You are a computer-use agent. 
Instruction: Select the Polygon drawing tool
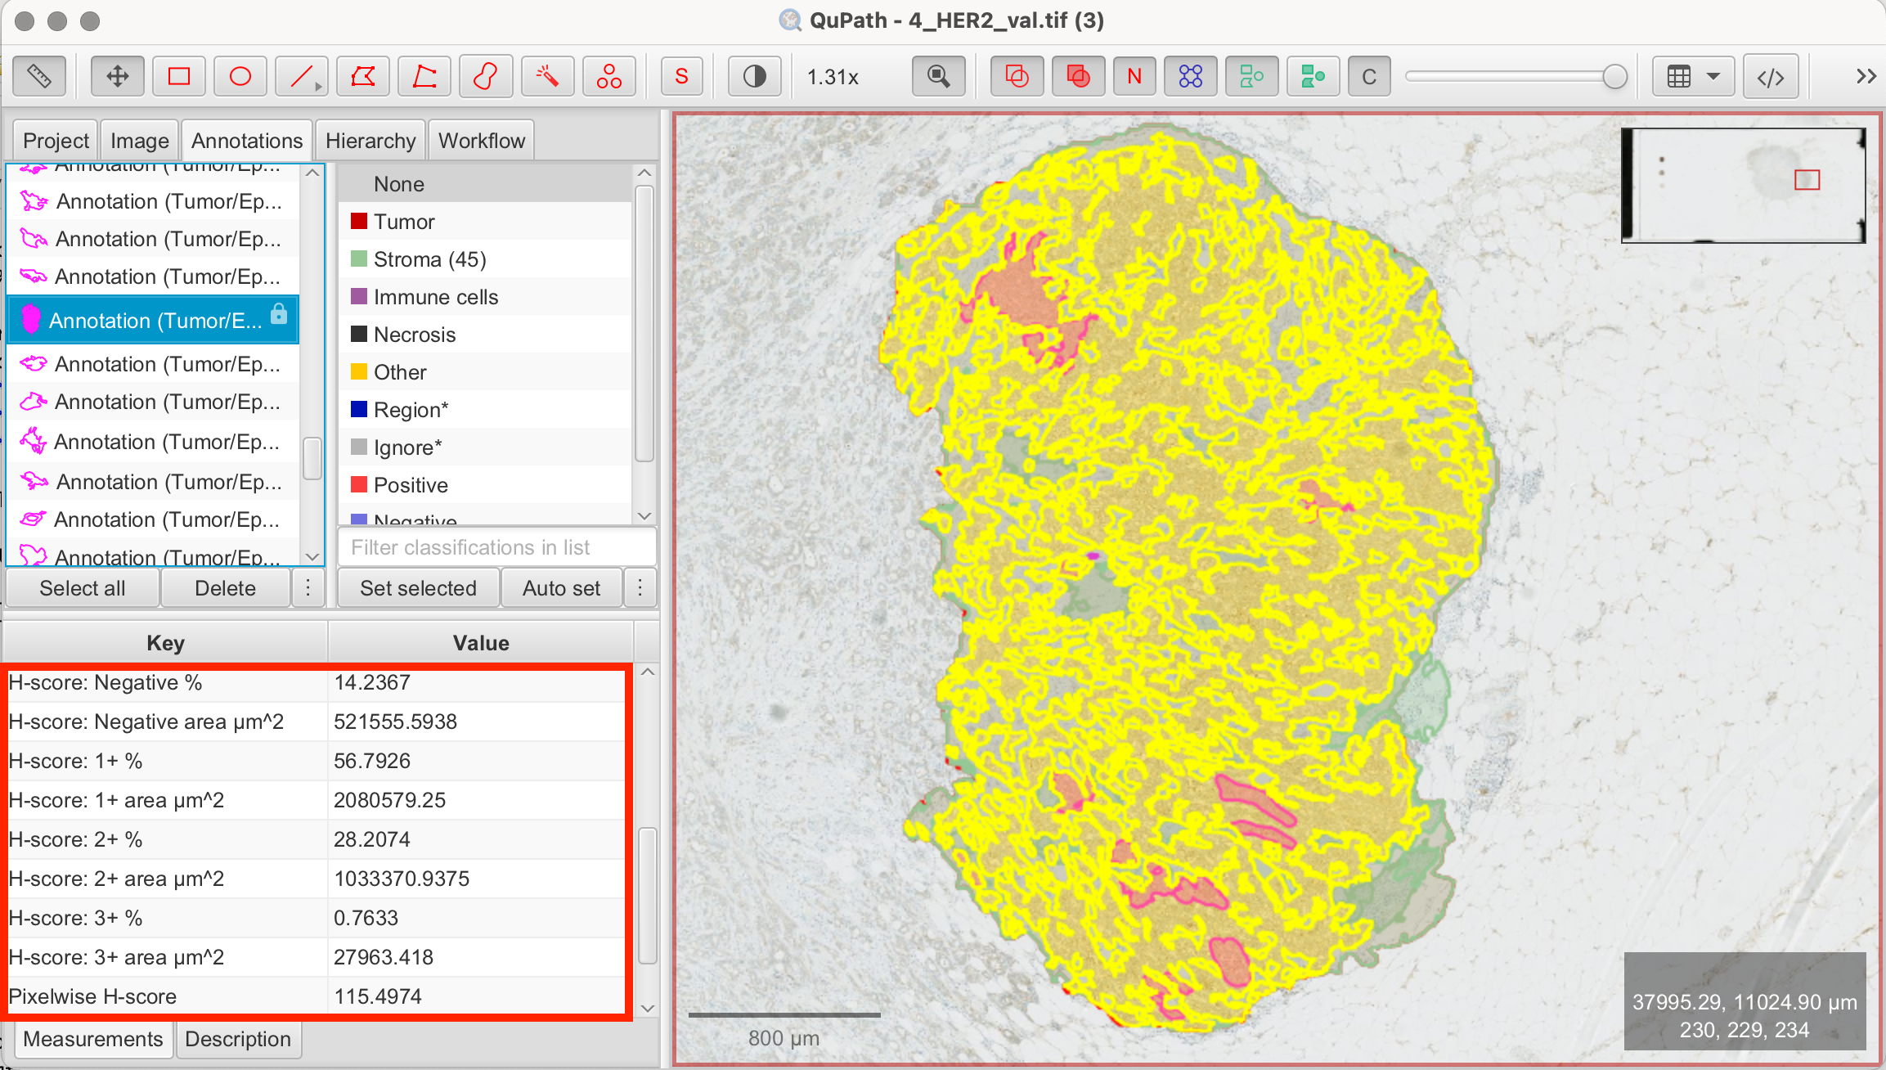click(363, 77)
